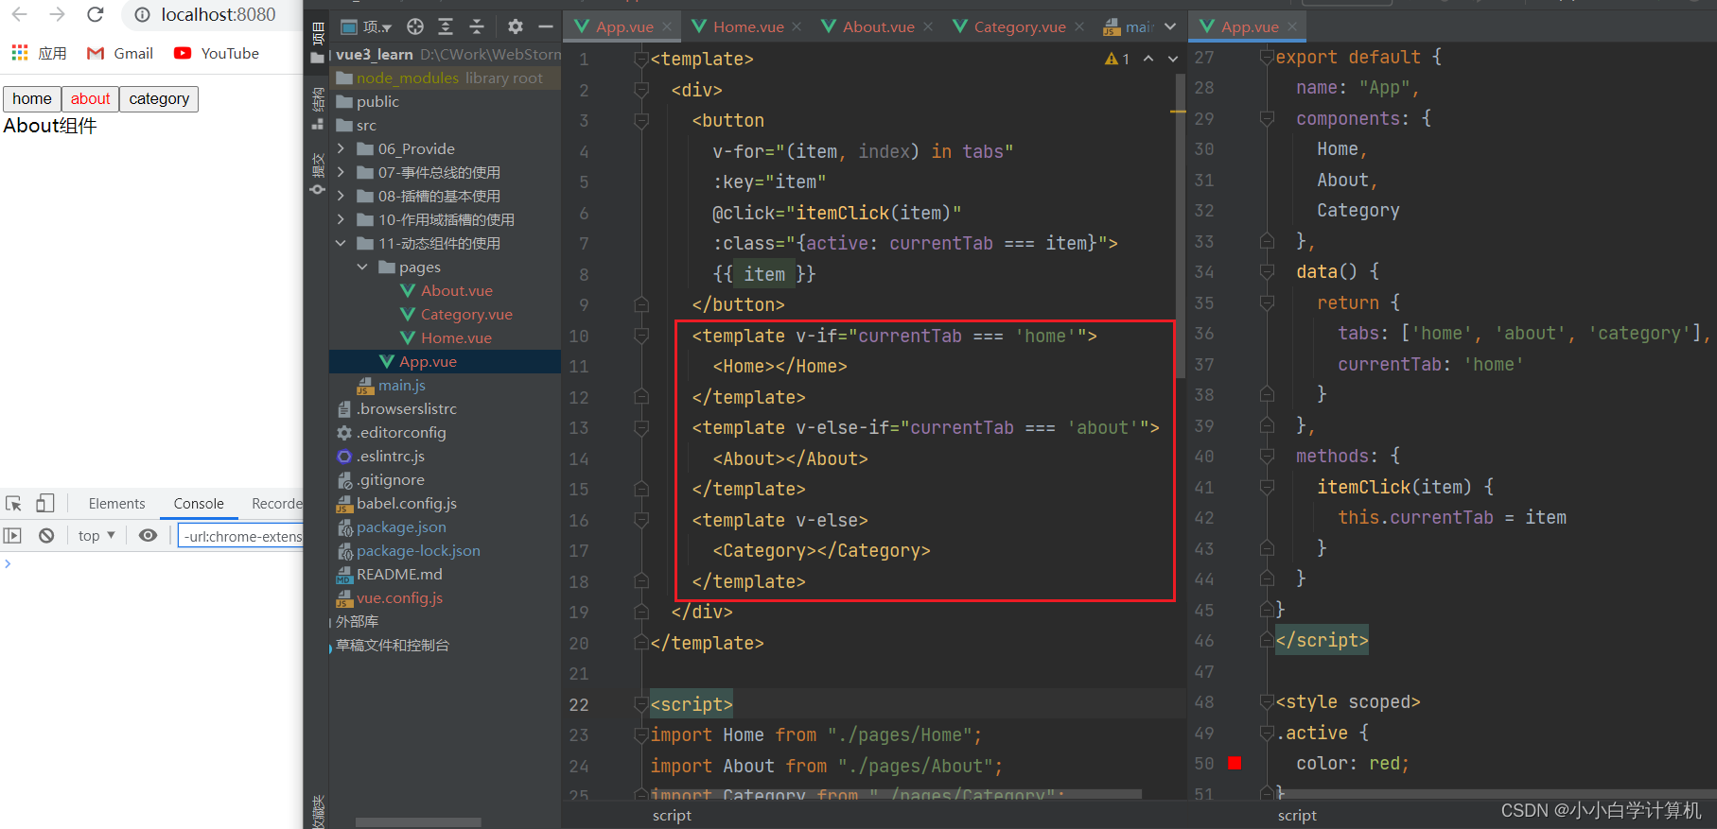
Task: Switch to the Recorder tab in DevTools
Action: coord(276,504)
